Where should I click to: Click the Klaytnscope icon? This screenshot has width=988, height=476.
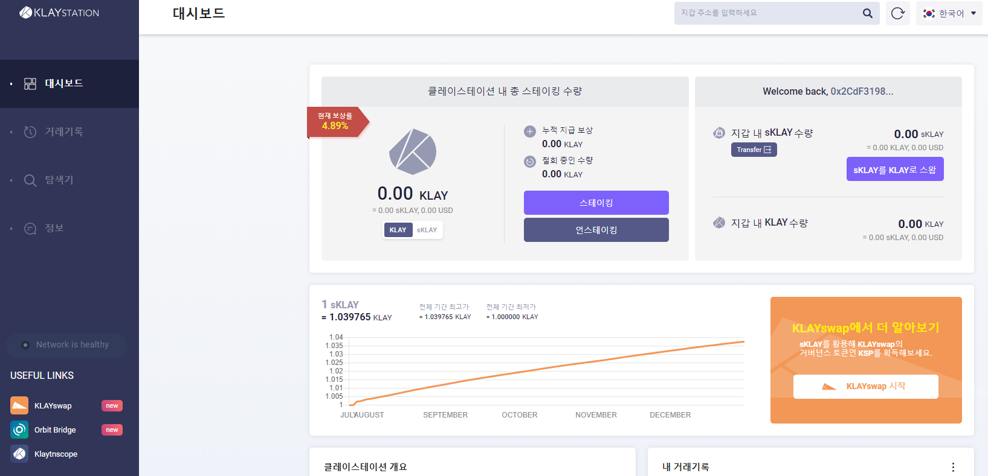[x=19, y=454]
